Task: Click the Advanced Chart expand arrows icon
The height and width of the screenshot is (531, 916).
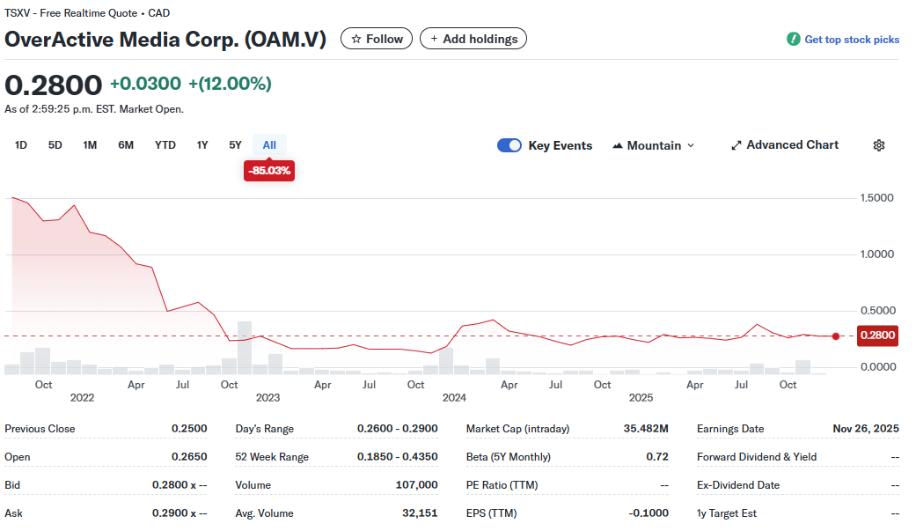Action: click(736, 145)
